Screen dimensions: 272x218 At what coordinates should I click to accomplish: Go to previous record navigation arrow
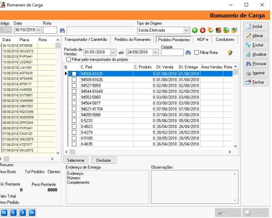[x=13, y=212]
